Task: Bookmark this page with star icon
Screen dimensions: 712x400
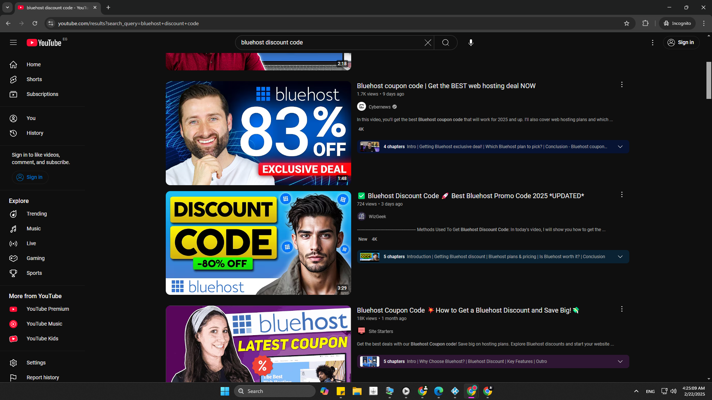Action: pyautogui.click(x=626, y=23)
